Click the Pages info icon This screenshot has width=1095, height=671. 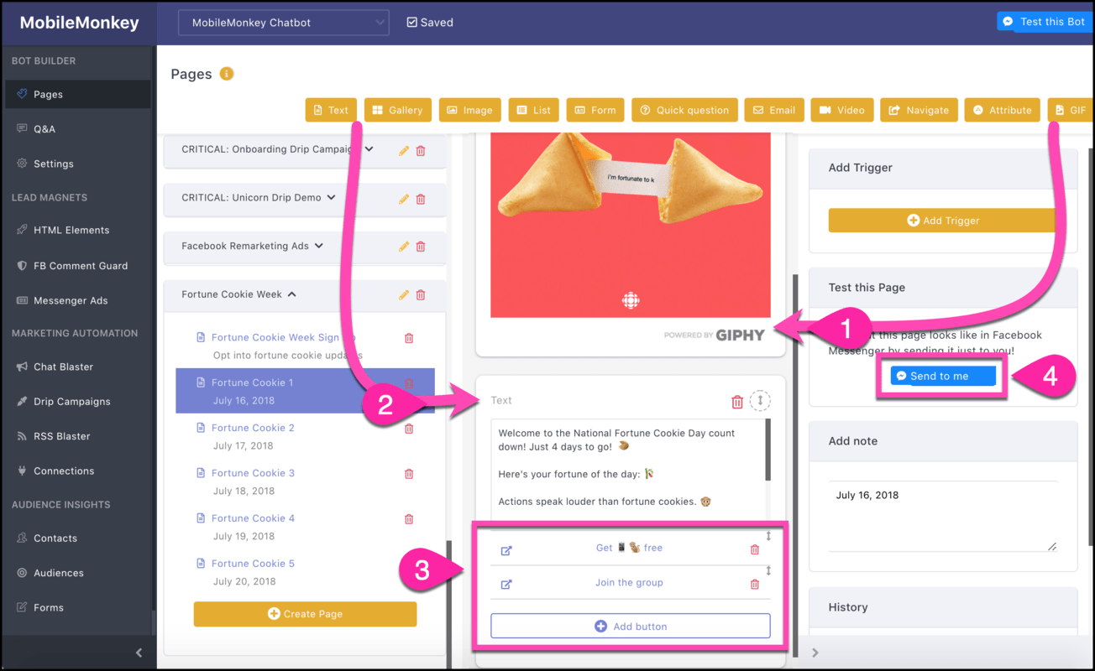(227, 74)
